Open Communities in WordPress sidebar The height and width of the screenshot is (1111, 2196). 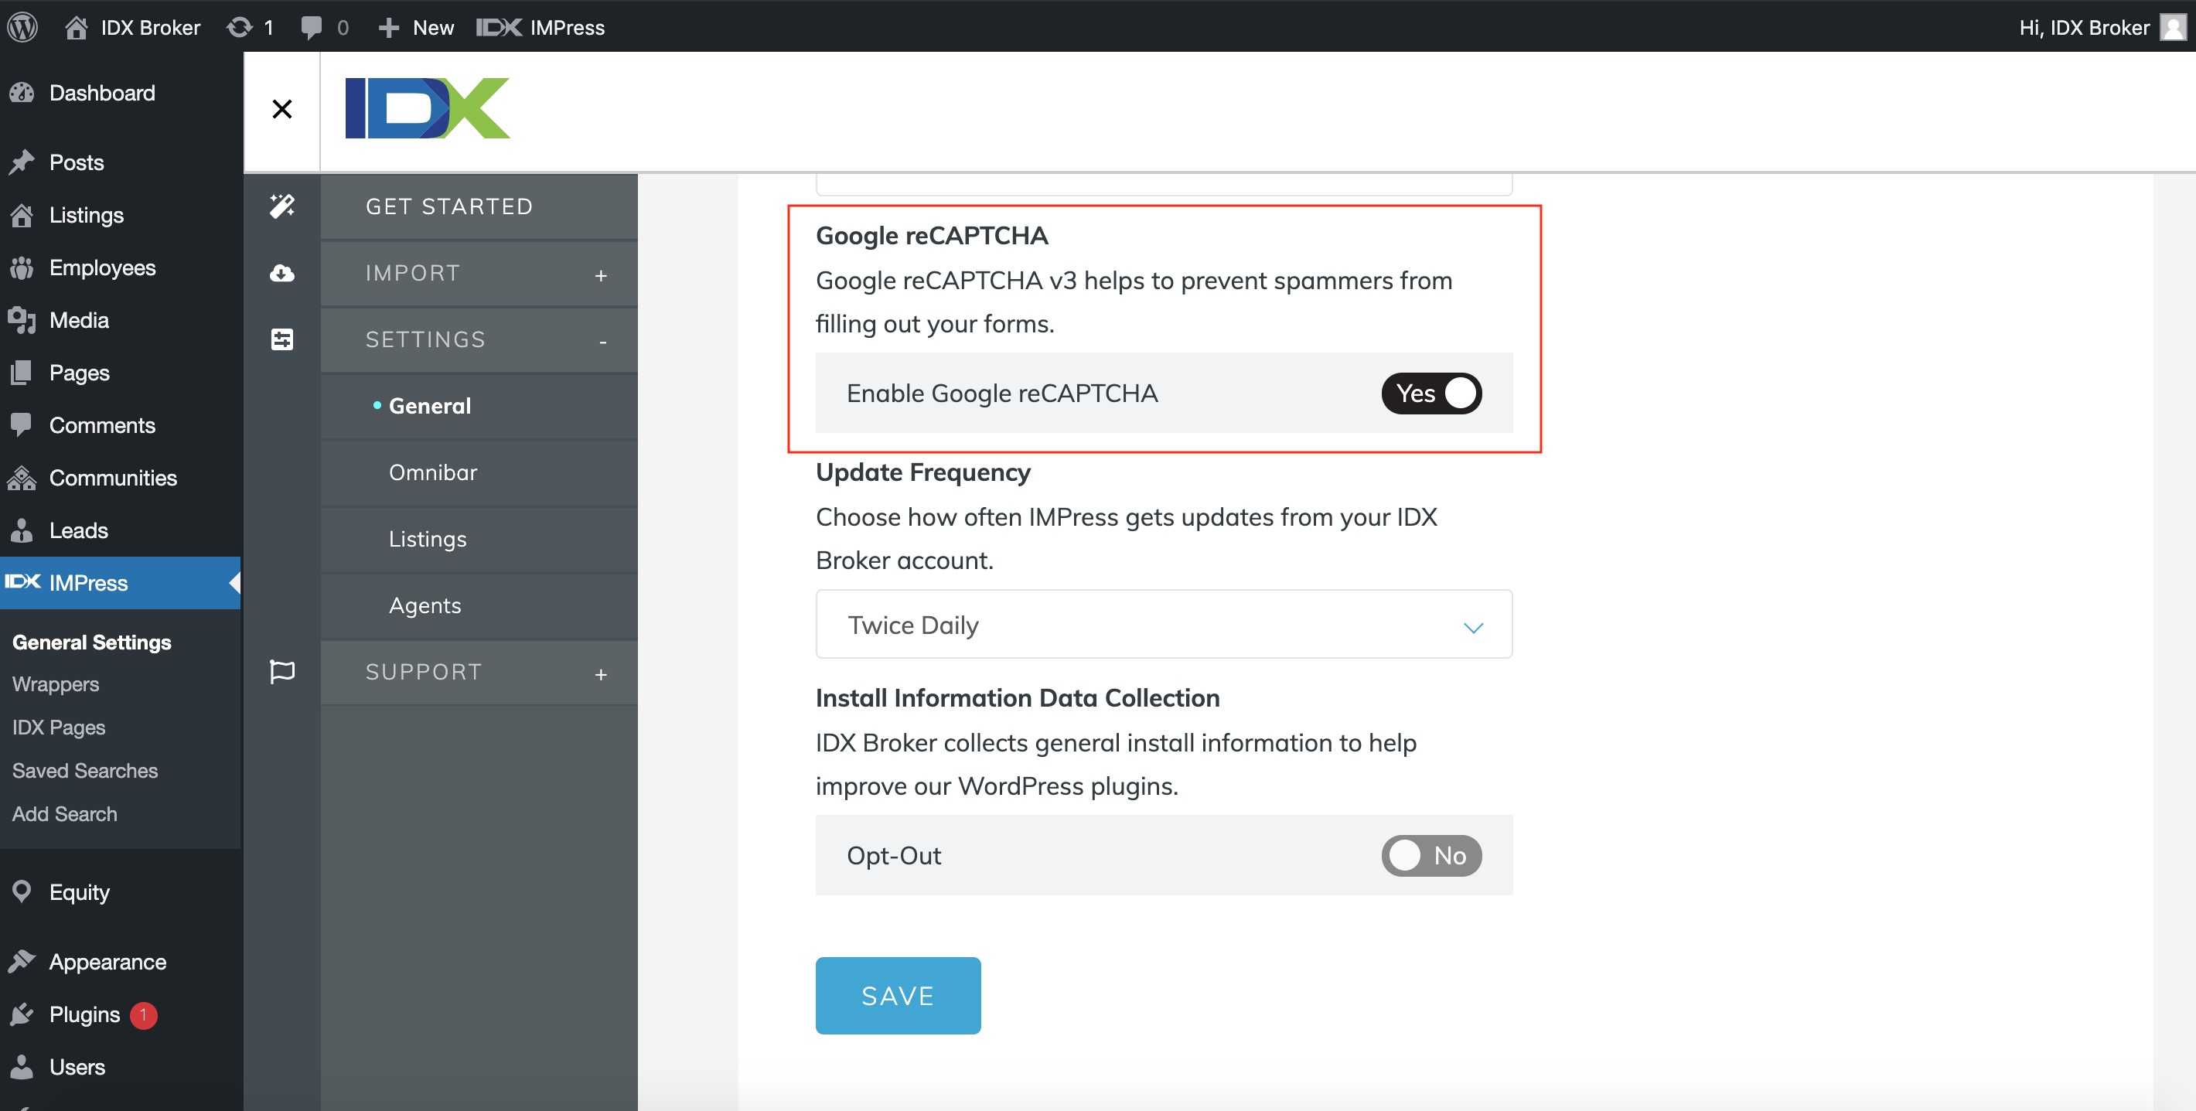[121, 479]
